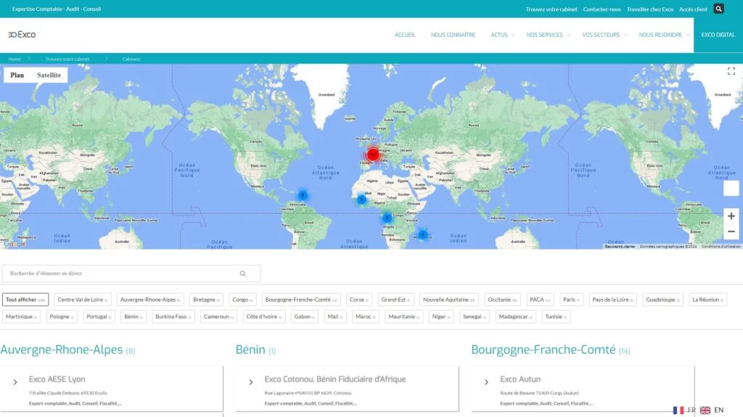Filter by Occitanie
This screenshot has width=743, height=417.
(502, 300)
